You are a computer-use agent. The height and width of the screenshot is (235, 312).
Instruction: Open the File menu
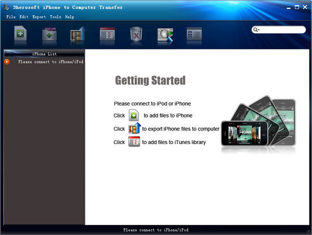11,17
